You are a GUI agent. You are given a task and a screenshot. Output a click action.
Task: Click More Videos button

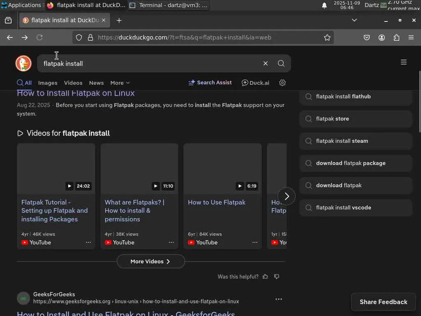point(150,261)
